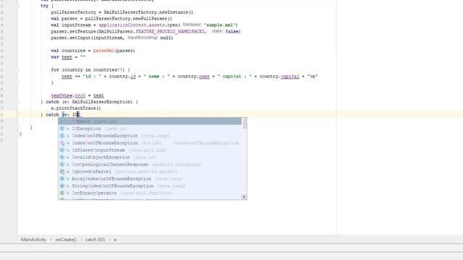Pick IndexOutOfBoundsException (kotlin) suggestion

pyautogui.click(x=150, y=143)
